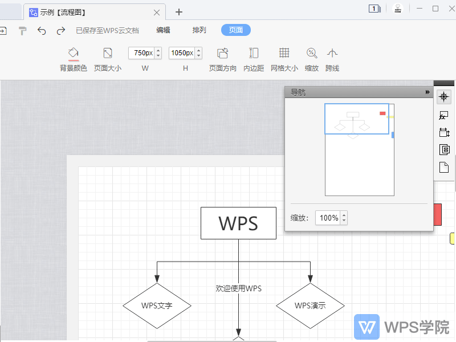Select the red rectangle shape at right edge
Viewport: 456px width, 342px height.
438,215
